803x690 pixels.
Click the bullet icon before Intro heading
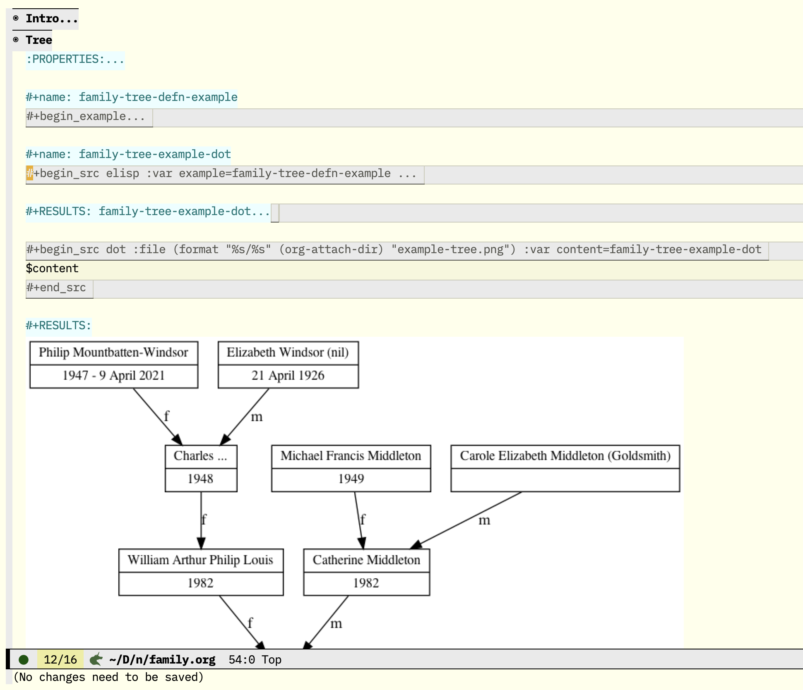click(16, 18)
